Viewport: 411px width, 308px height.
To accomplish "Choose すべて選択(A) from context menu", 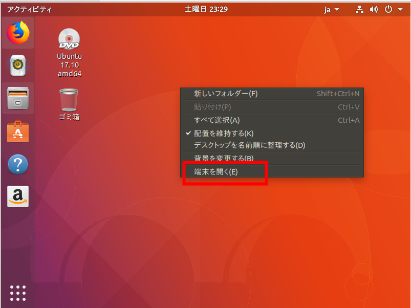I will 272,120.
